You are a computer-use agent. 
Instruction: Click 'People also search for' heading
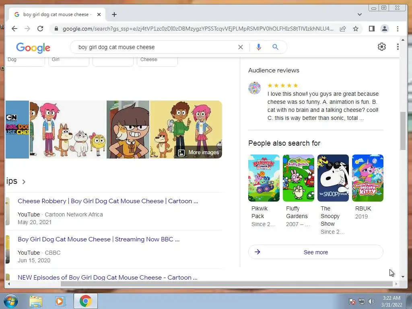pyautogui.click(x=284, y=143)
